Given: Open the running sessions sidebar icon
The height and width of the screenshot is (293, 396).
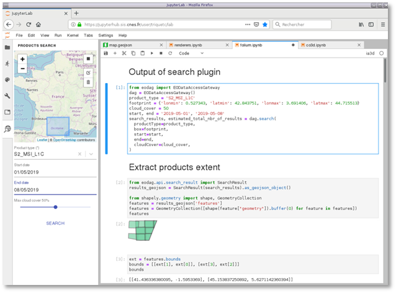Looking at the screenshot, I should click(x=7, y=63).
